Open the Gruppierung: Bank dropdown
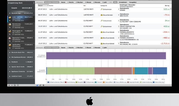Screen dimensions: 179x106 (21, 3)
